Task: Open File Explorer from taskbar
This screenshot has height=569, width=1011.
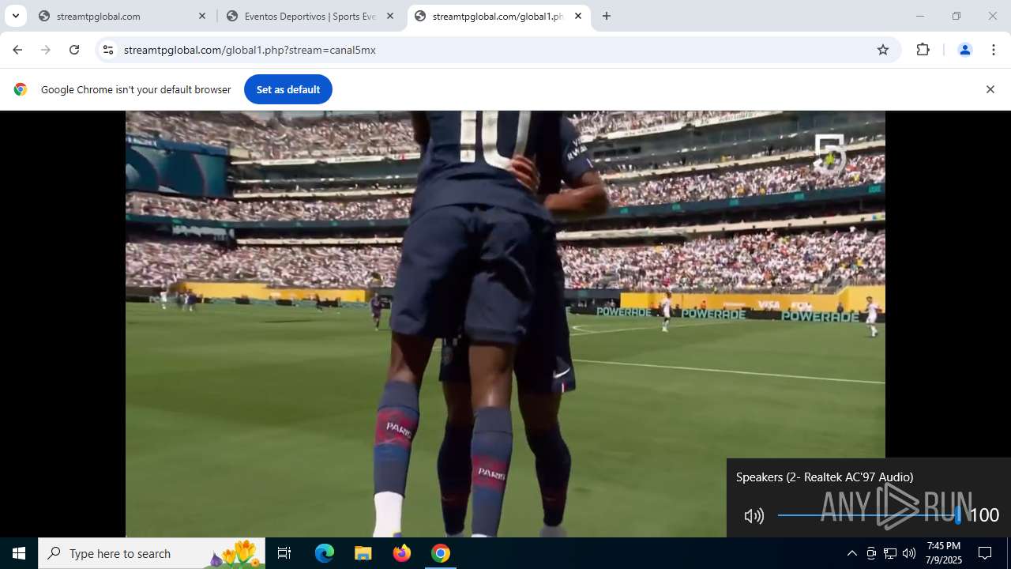Action: coord(363,553)
